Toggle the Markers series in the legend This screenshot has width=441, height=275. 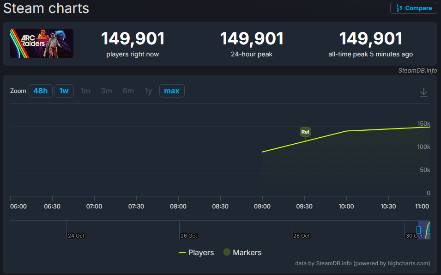coord(242,252)
